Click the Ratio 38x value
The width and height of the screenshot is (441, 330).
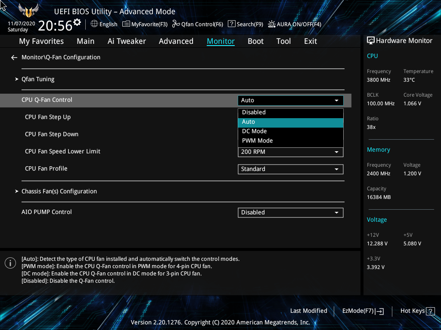[x=371, y=127]
